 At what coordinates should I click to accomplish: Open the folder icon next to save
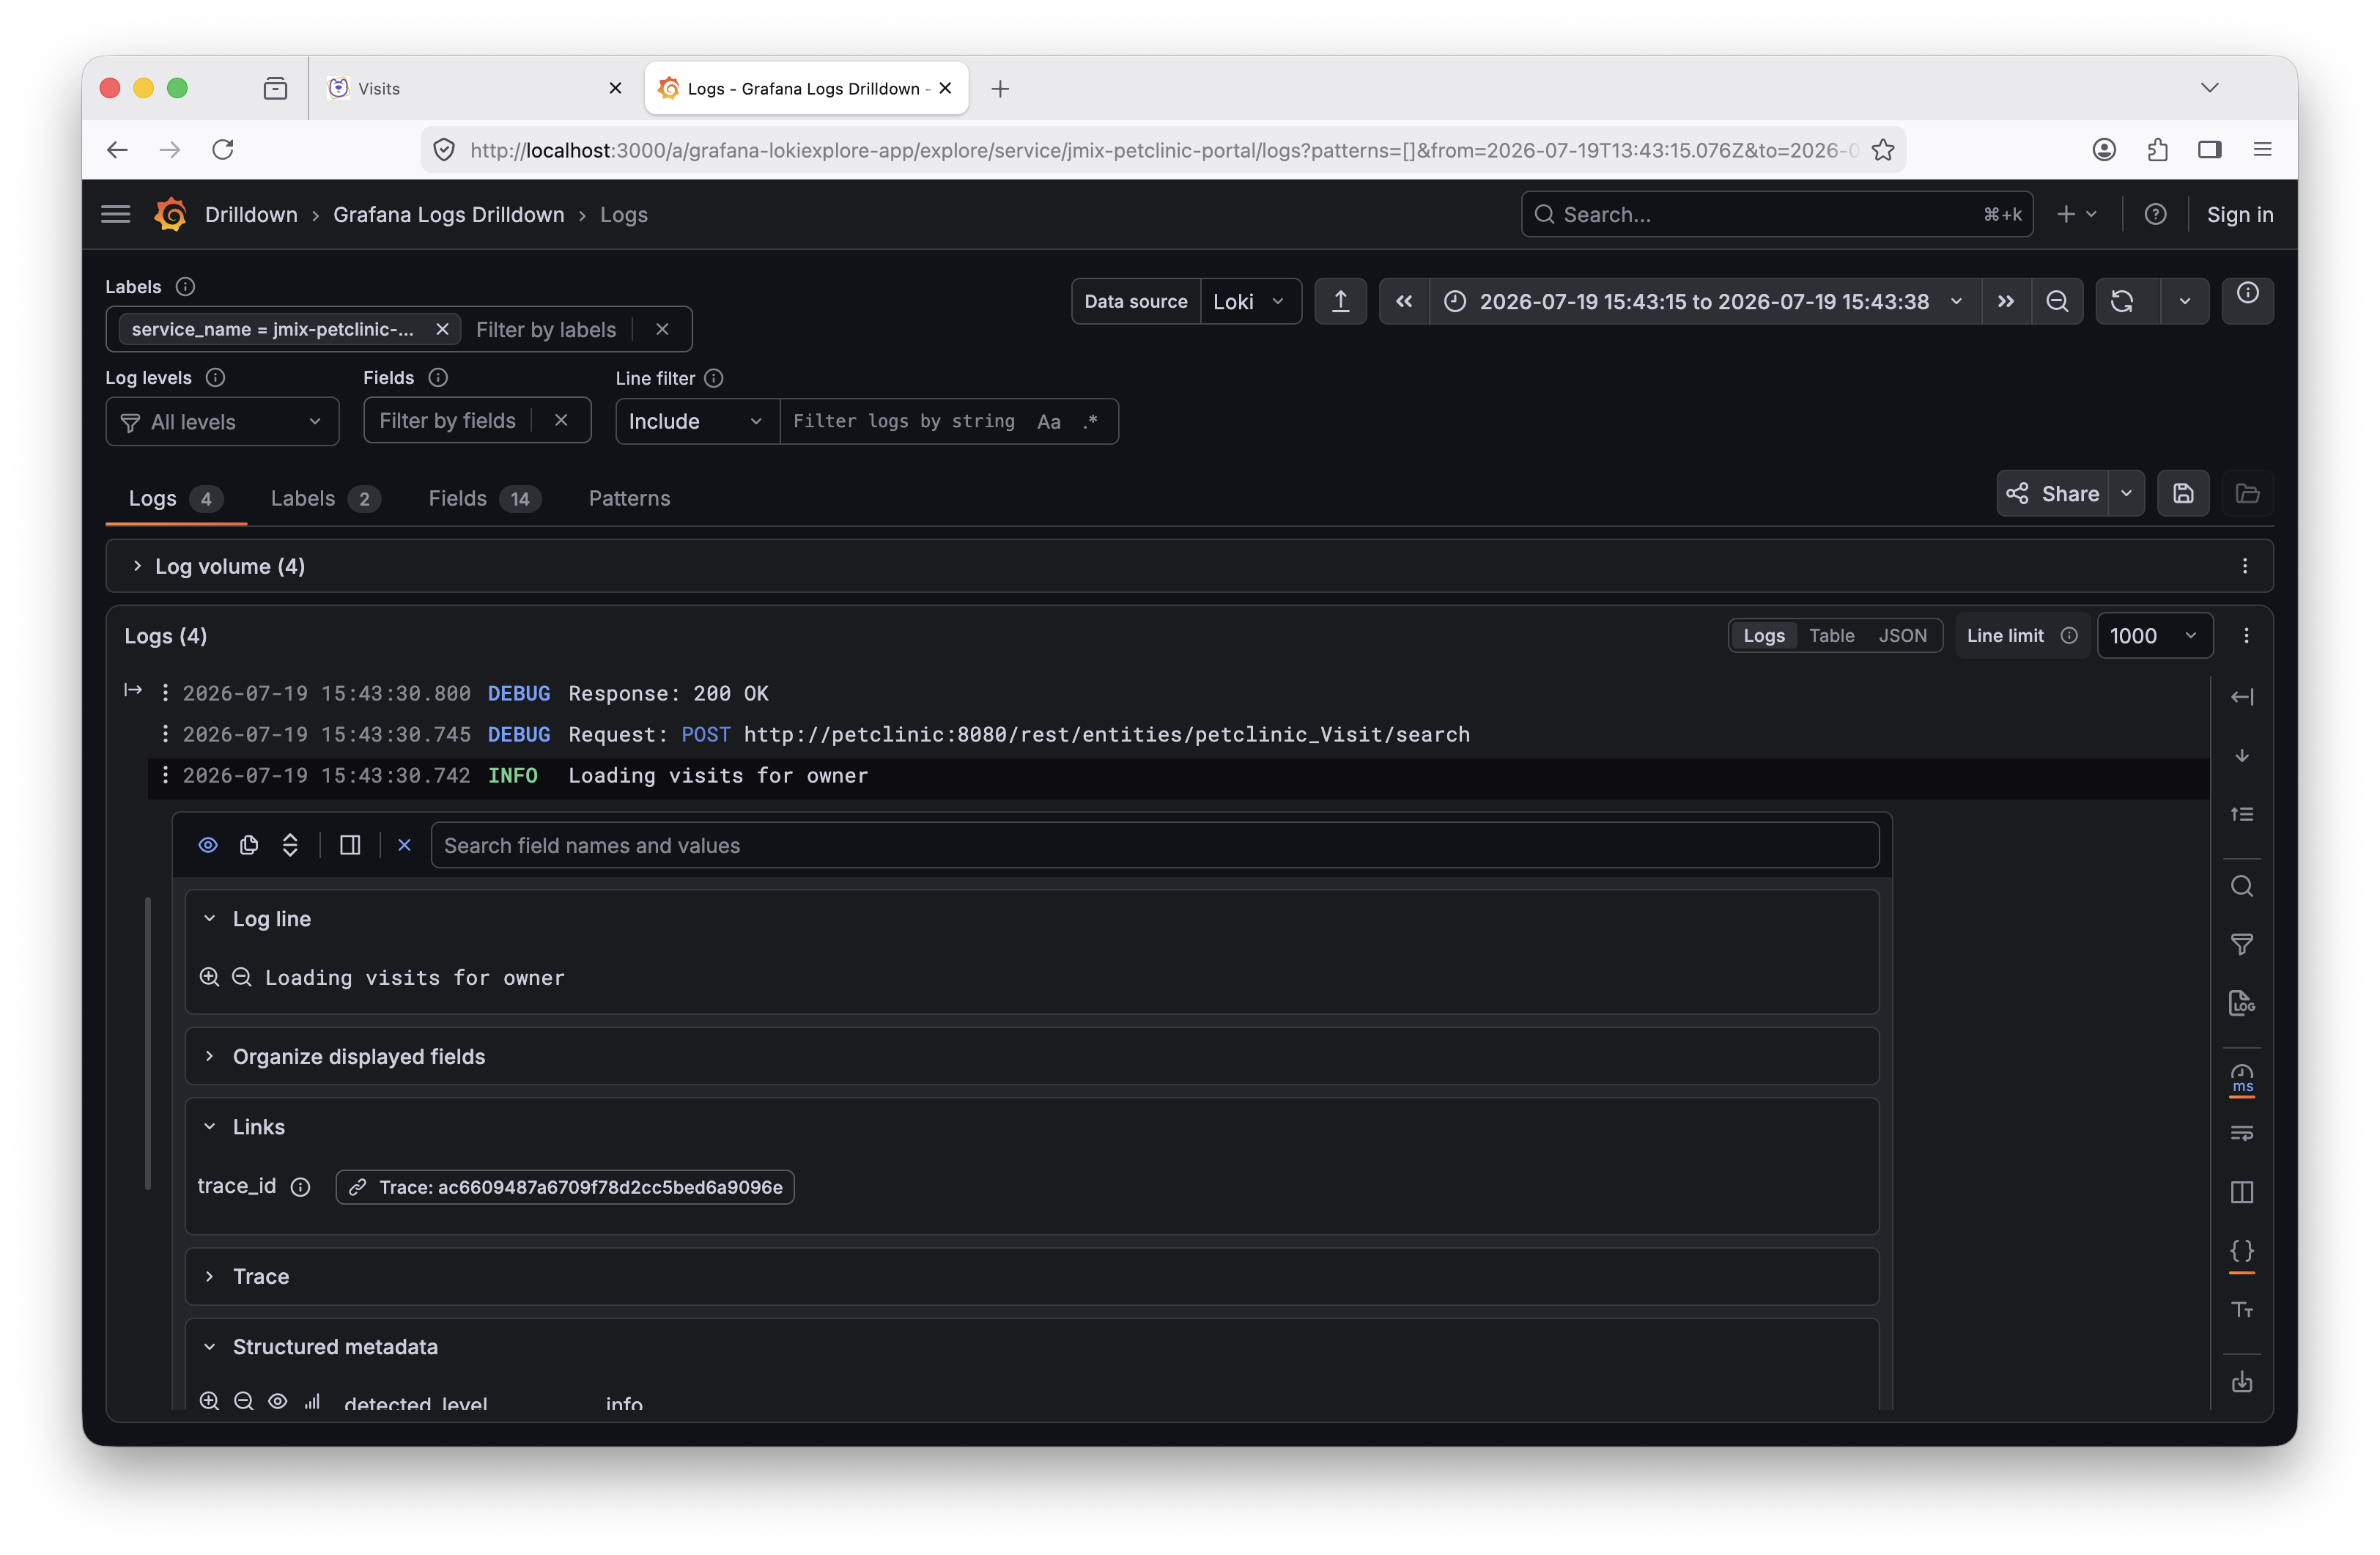pyautogui.click(x=2248, y=494)
